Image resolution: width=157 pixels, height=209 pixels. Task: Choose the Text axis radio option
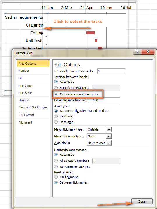(x=56, y=116)
